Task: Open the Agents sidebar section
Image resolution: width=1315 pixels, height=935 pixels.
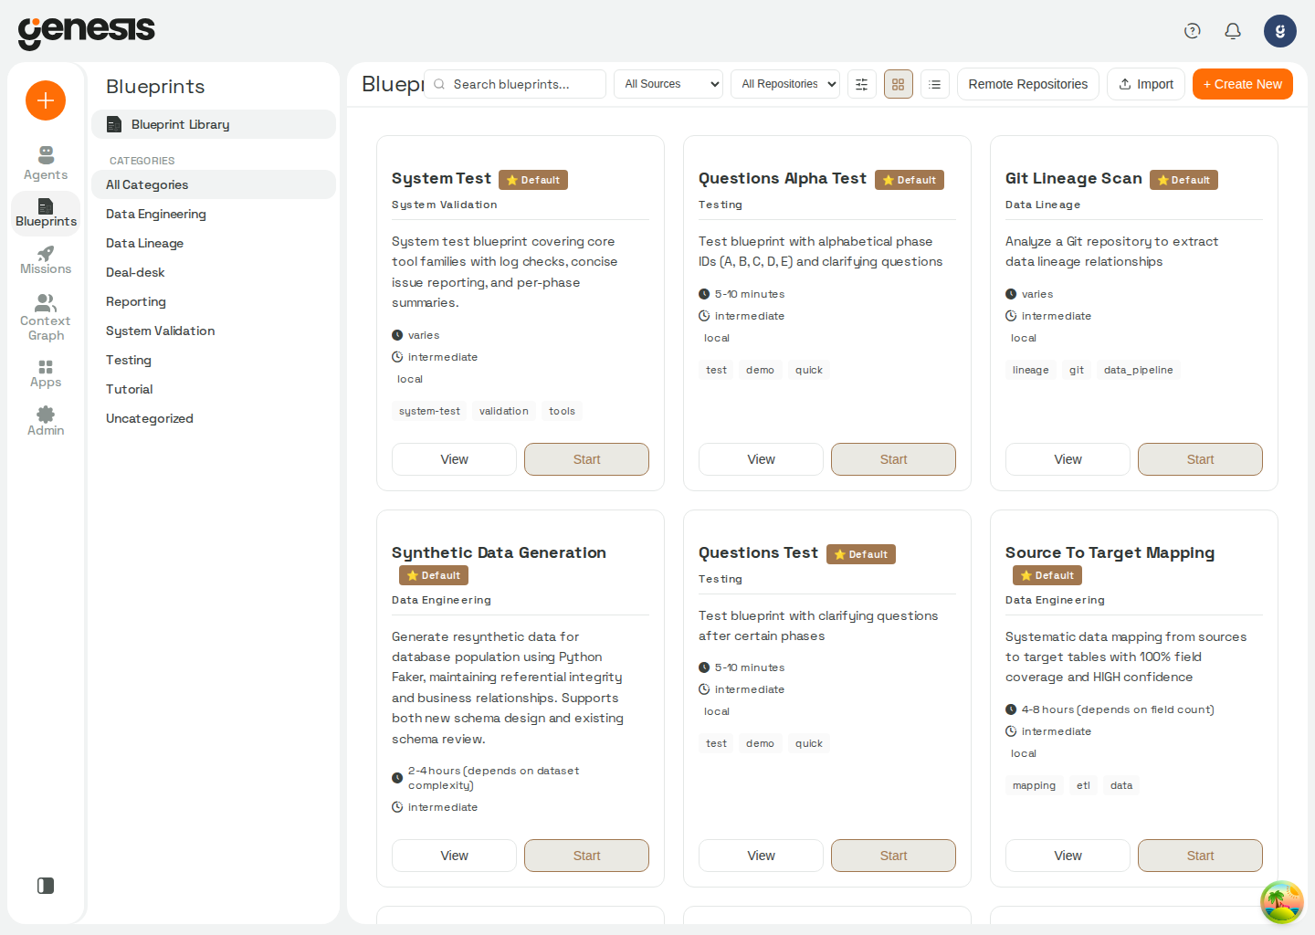Action: click(46, 163)
